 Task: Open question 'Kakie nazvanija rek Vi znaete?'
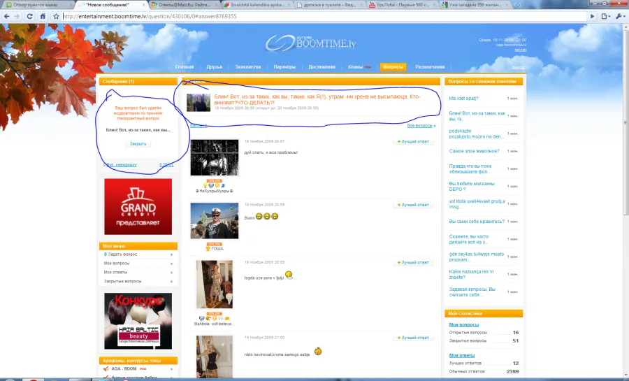pyautogui.click(x=471, y=274)
